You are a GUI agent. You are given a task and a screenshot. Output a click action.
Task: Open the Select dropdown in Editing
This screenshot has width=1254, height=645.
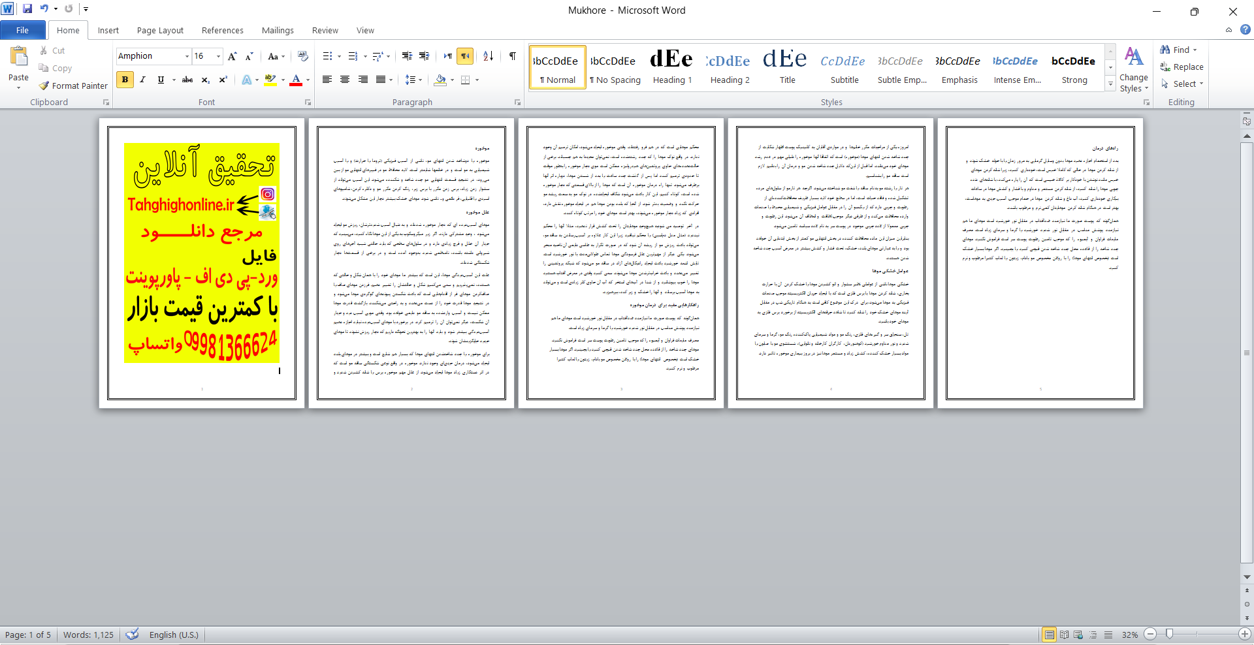[1182, 84]
